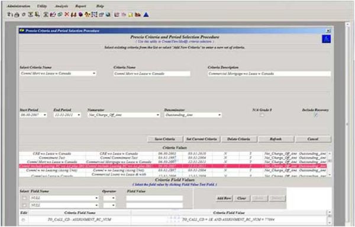Viewport: 355px width, 227px height.
Task: Click the Criteria Description text field
Action: (x=269, y=73)
